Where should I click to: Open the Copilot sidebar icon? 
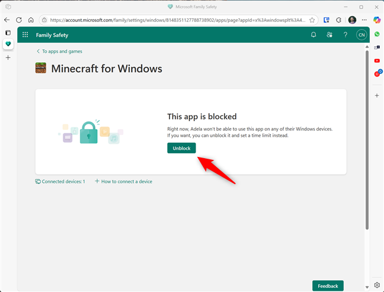377,20
